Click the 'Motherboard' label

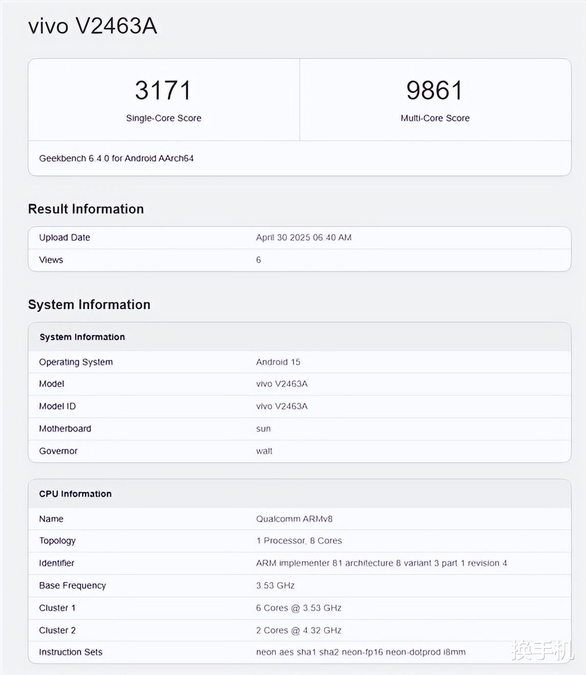point(65,429)
